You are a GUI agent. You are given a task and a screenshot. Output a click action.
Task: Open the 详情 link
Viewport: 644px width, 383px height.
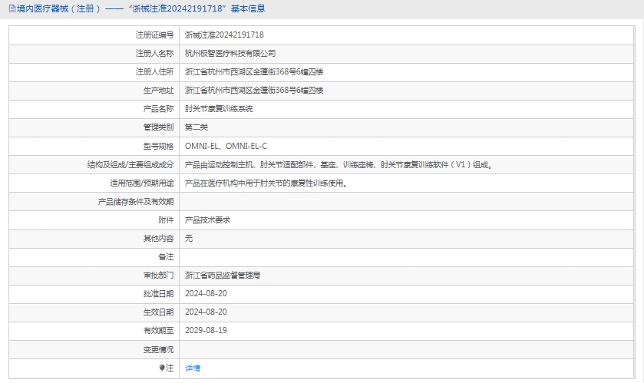193,368
